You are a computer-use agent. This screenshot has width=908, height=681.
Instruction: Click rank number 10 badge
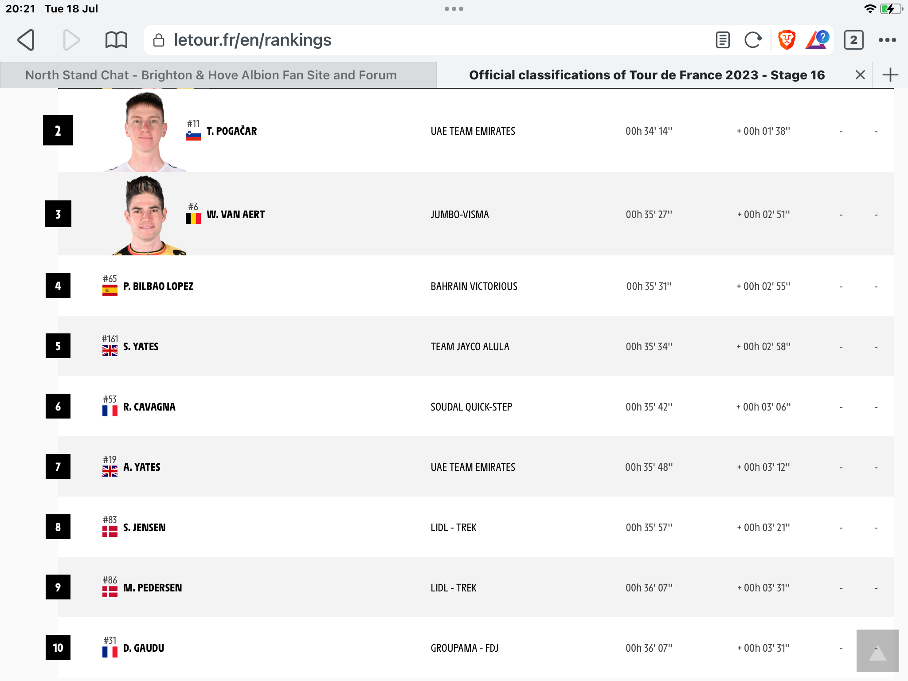point(58,648)
